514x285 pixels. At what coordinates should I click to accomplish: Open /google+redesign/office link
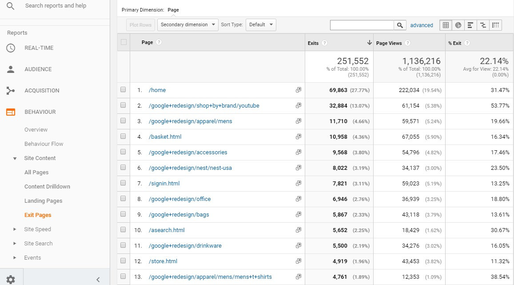pyautogui.click(x=179, y=199)
